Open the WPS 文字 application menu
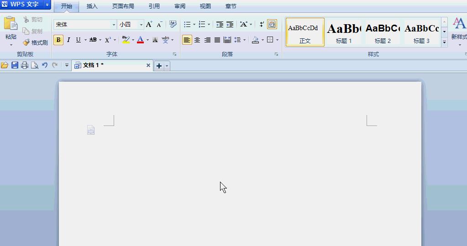Viewport: 467px width, 246px height. (x=25, y=5)
